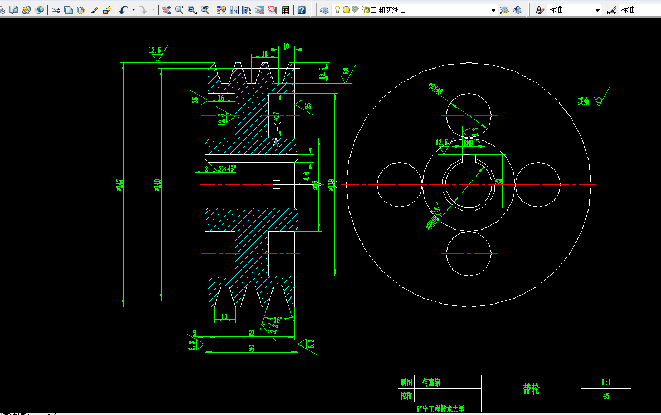The width and height of the screenshot is (661, 415).
Task: Select the Match Properties paintbrush tool
Action: click(94, 9)
